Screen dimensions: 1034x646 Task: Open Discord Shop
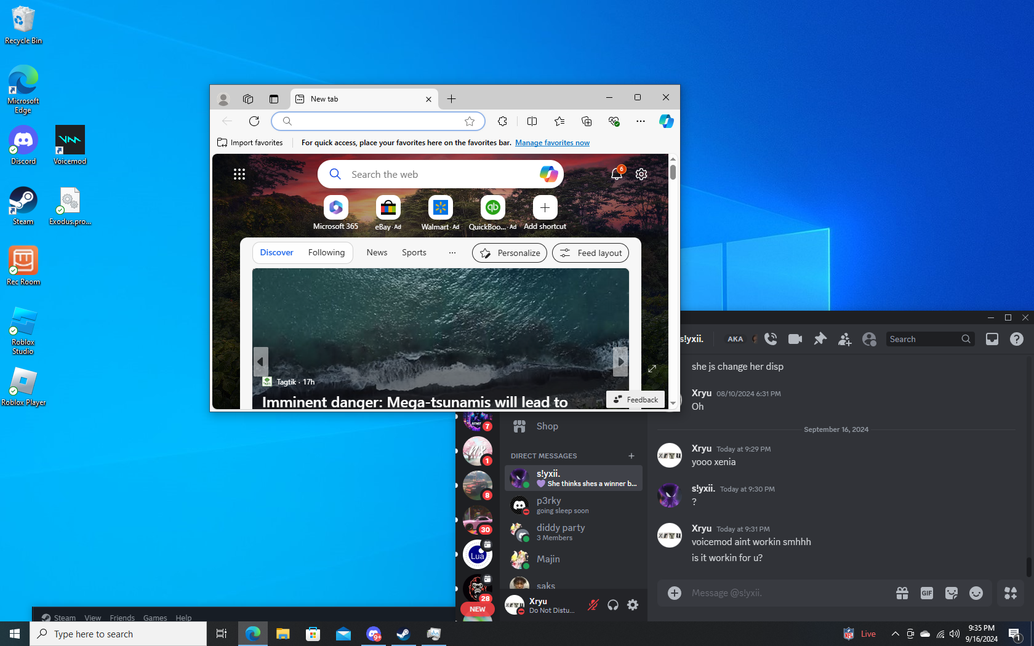point(574,426)
